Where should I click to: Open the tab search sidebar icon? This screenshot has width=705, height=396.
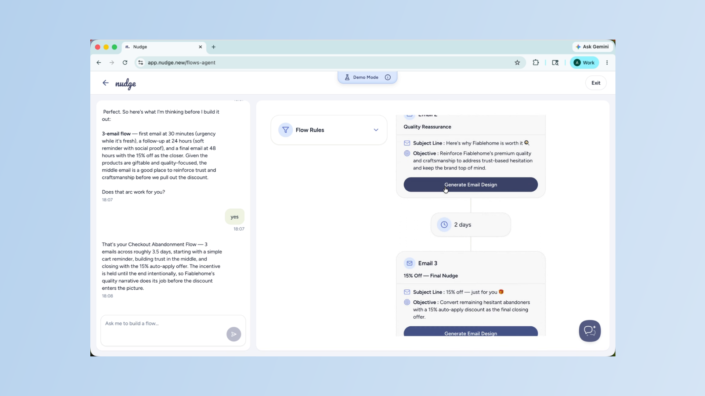555,63
